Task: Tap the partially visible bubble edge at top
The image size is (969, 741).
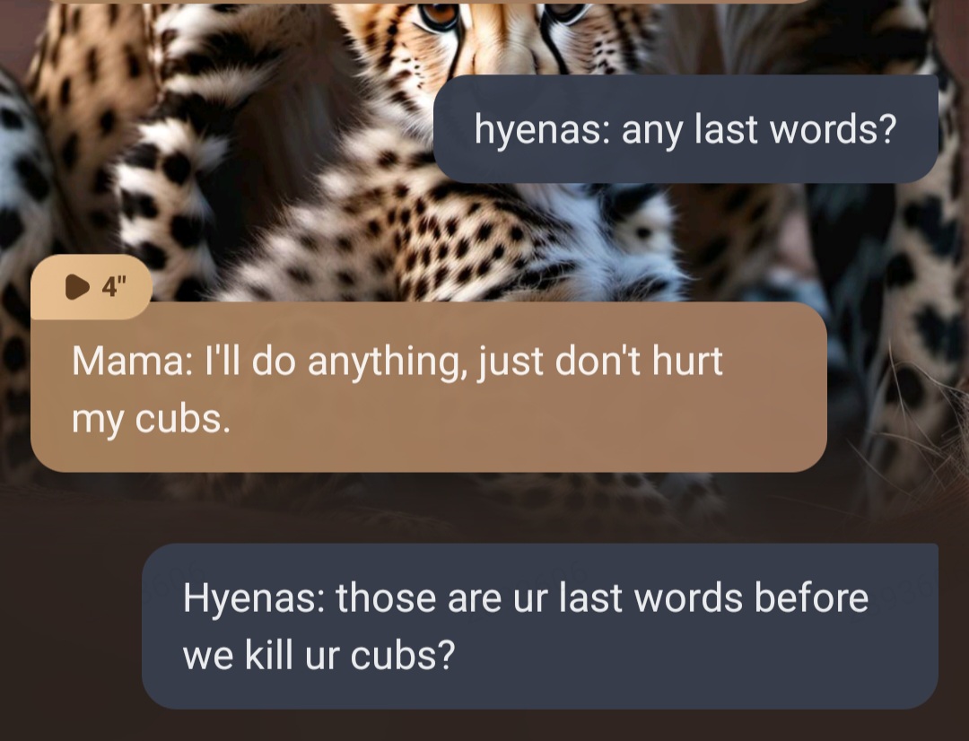Action: (x=426, y=2)
